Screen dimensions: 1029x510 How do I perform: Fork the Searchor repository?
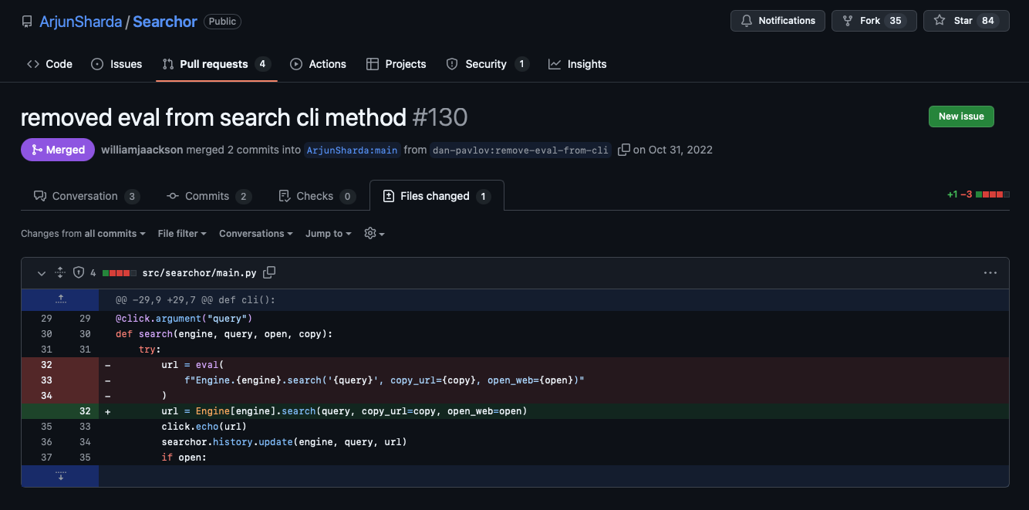873,21
